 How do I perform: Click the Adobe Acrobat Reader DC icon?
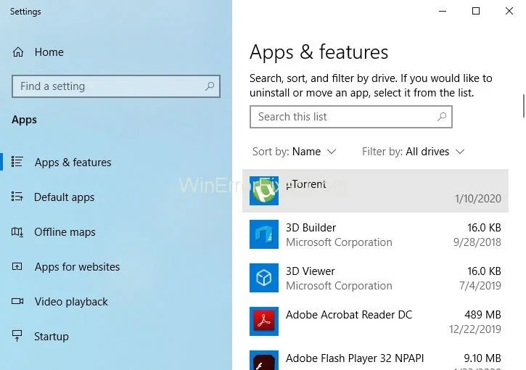click(264, 321)
